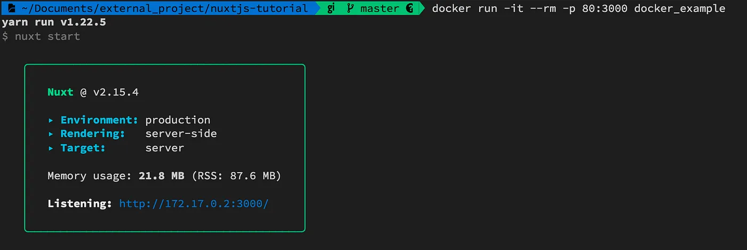Click the git branch icon before master
747x250 pixels.
pos(350,8)
